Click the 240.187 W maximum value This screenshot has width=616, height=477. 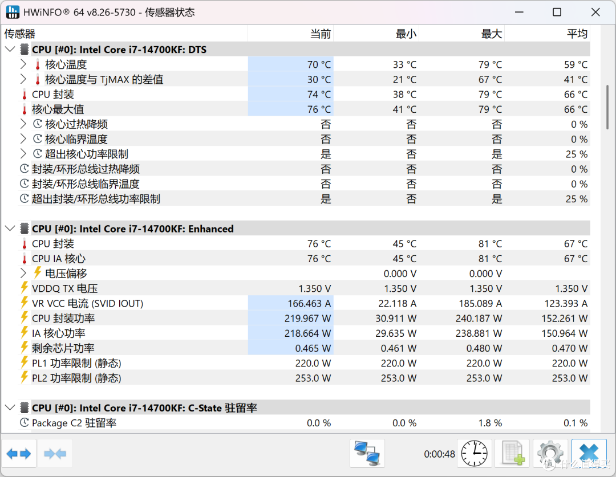click(479, 319)
